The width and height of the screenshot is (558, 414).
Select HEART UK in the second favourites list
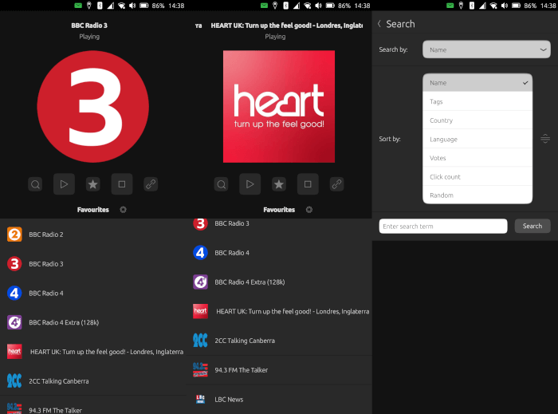[x=279, y=311]
